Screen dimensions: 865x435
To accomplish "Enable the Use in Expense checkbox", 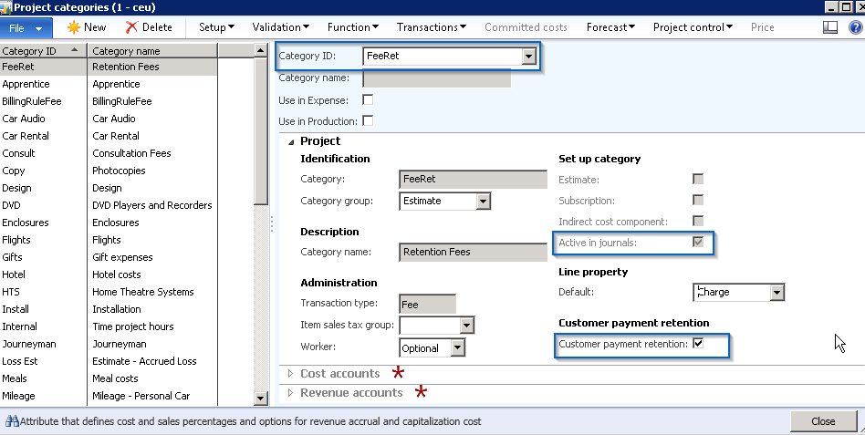I will click(368, 99).
